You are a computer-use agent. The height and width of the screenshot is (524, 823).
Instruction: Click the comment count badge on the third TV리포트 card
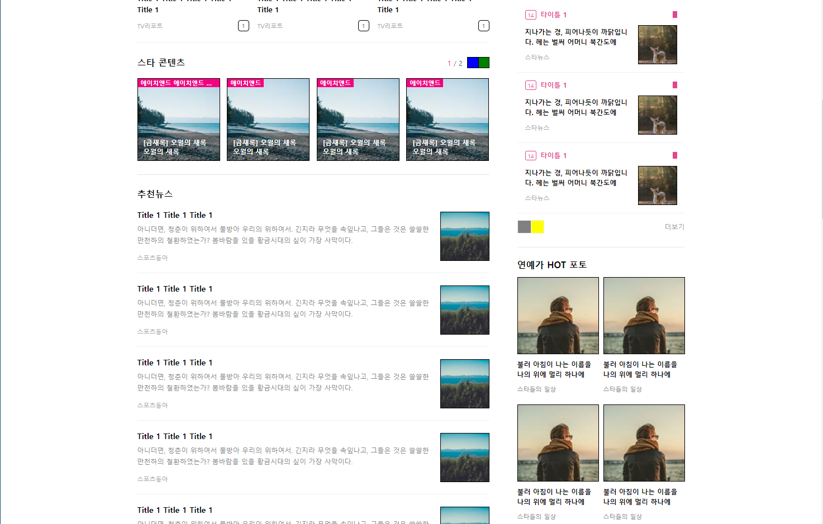[484, 26]
